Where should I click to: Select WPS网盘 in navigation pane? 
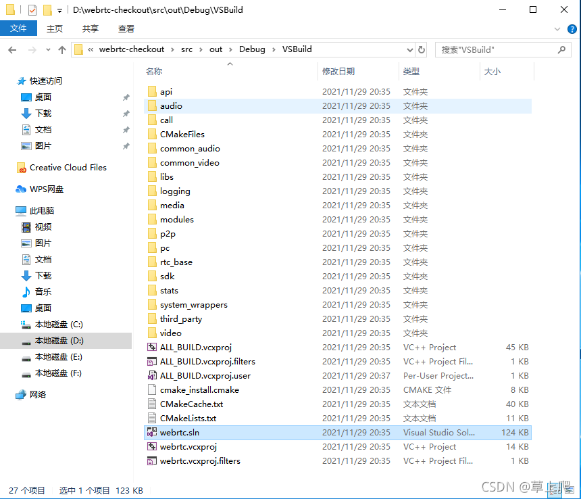pyautogui.click(x=47, y=189)
